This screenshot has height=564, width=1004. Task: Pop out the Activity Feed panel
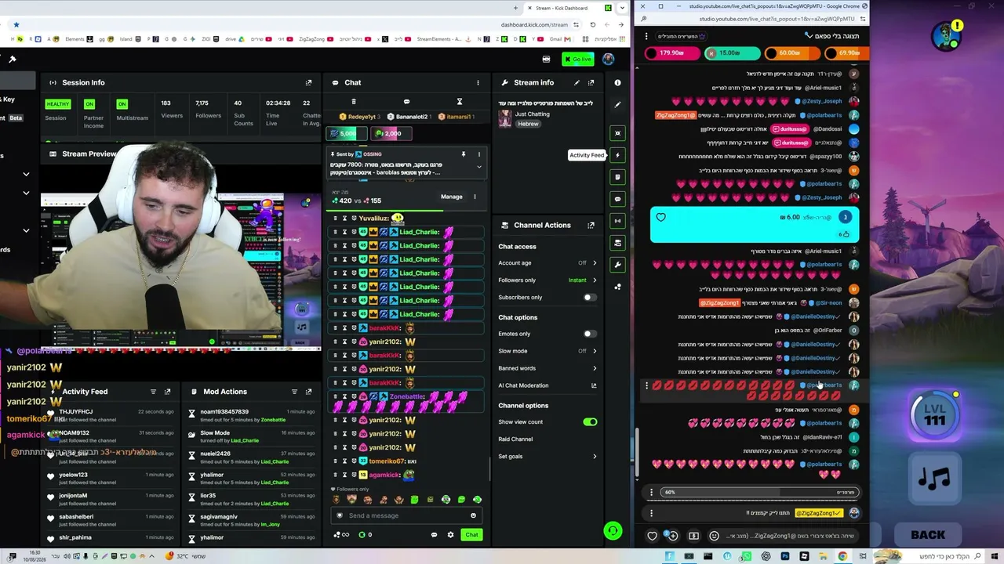tap(166, 392)
